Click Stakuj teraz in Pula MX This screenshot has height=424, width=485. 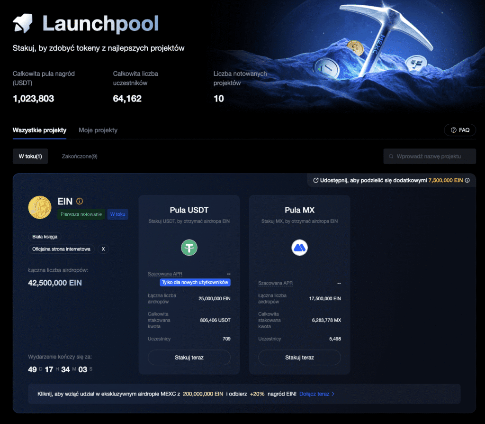click(x=299, y=358)
